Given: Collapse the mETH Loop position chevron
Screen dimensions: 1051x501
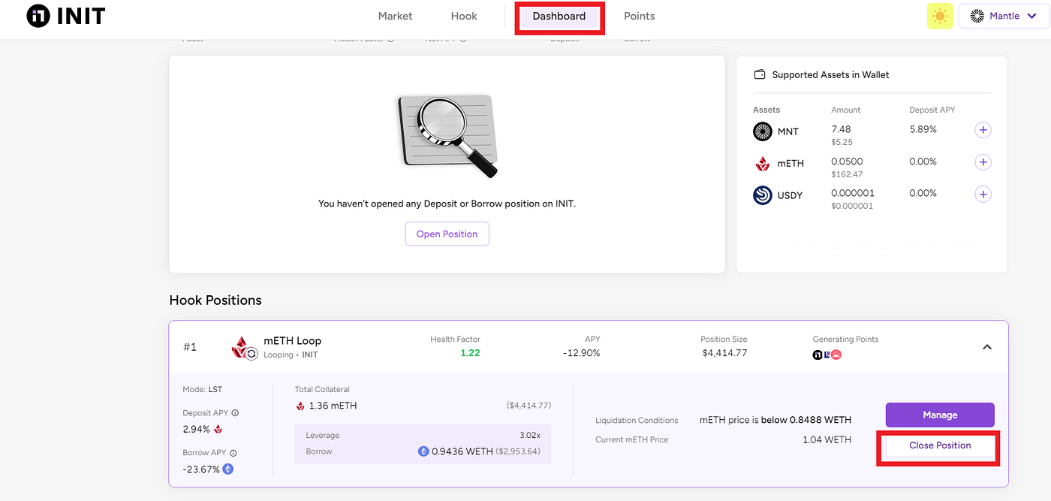Looking at the screenshot, I should tap(987, 347).
